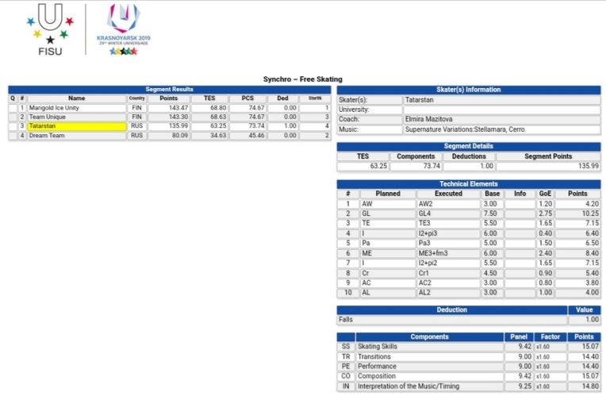Open Dream Team in the results list
The width and height of the screenshot is (606, 403).
pyautogui.click(x=76, y=136)
